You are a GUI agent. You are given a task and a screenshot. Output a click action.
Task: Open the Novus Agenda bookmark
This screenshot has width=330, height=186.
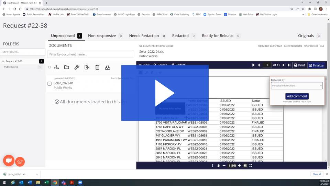click(11, 14)
